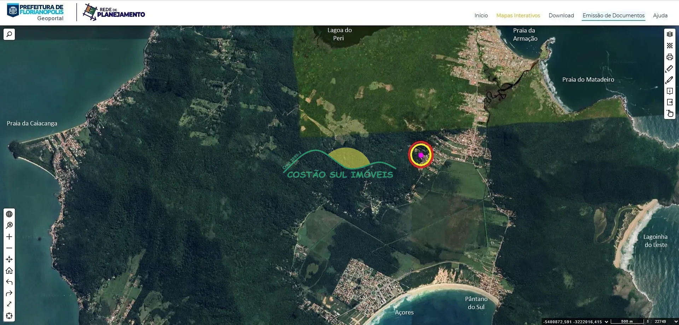Click the magenta marker inside yellow circle
679x325 pixels.
click(421, 155)
